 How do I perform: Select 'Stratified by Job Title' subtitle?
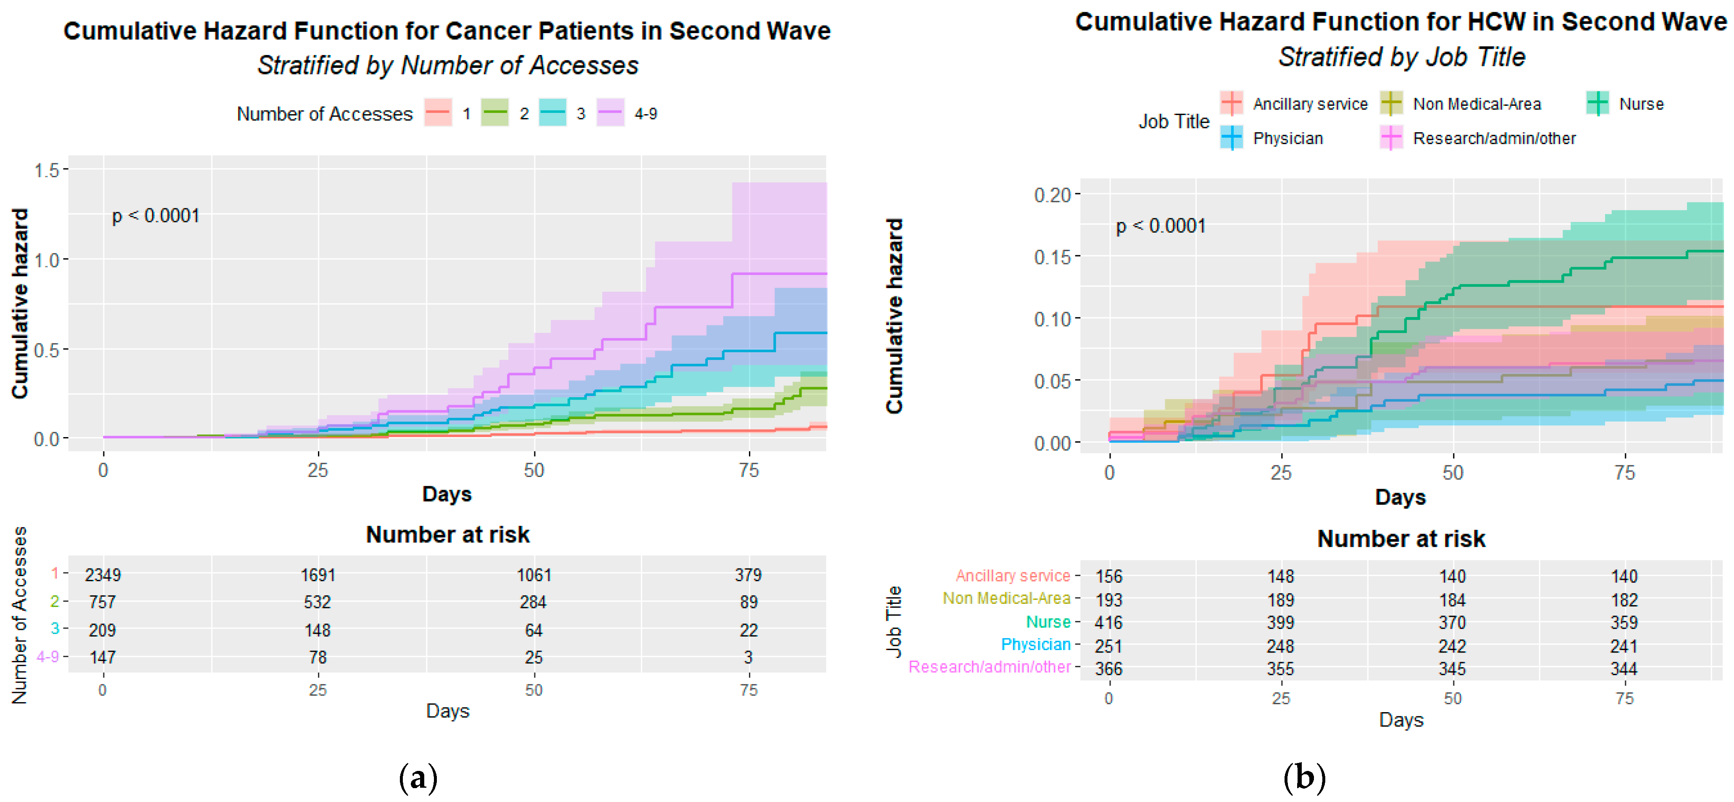[1401, 57]
